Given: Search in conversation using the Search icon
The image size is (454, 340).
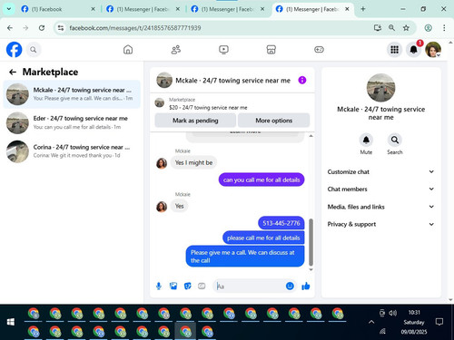Looking at the screenshot, I should 395,140.
